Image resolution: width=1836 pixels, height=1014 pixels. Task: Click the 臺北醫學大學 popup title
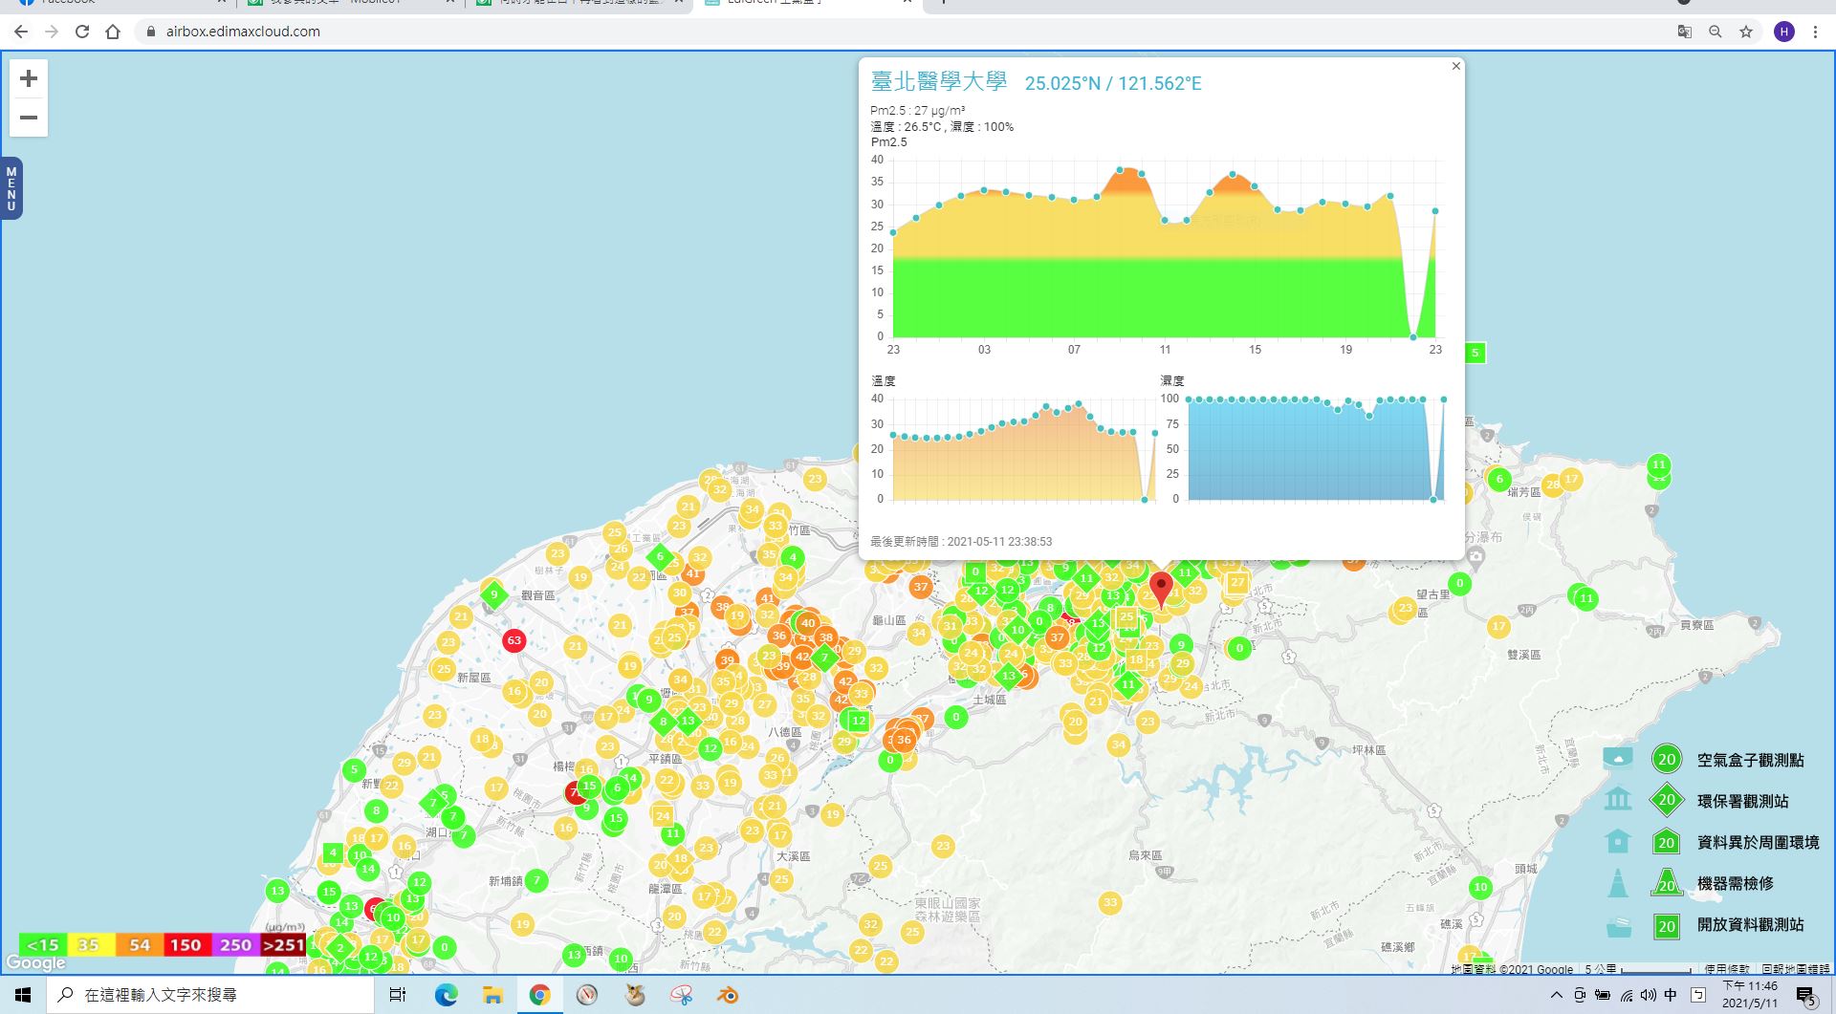click(x=939, y=82)
